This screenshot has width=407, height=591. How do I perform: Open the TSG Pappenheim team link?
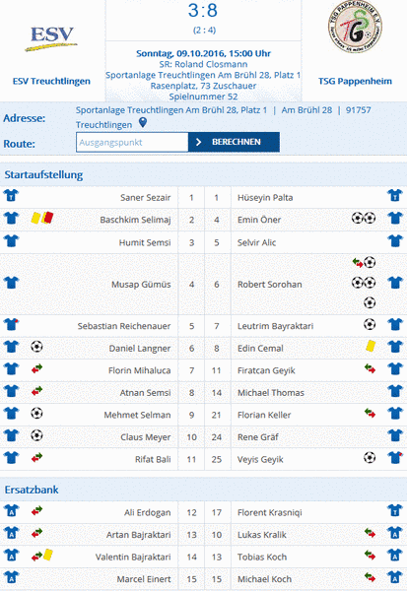[355, 81]
